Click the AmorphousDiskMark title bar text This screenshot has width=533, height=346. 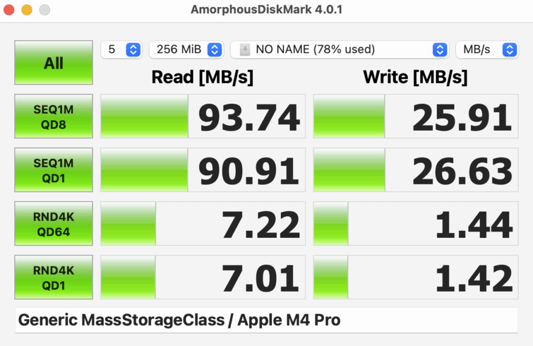pyautogui.click(x=266, y=9)
